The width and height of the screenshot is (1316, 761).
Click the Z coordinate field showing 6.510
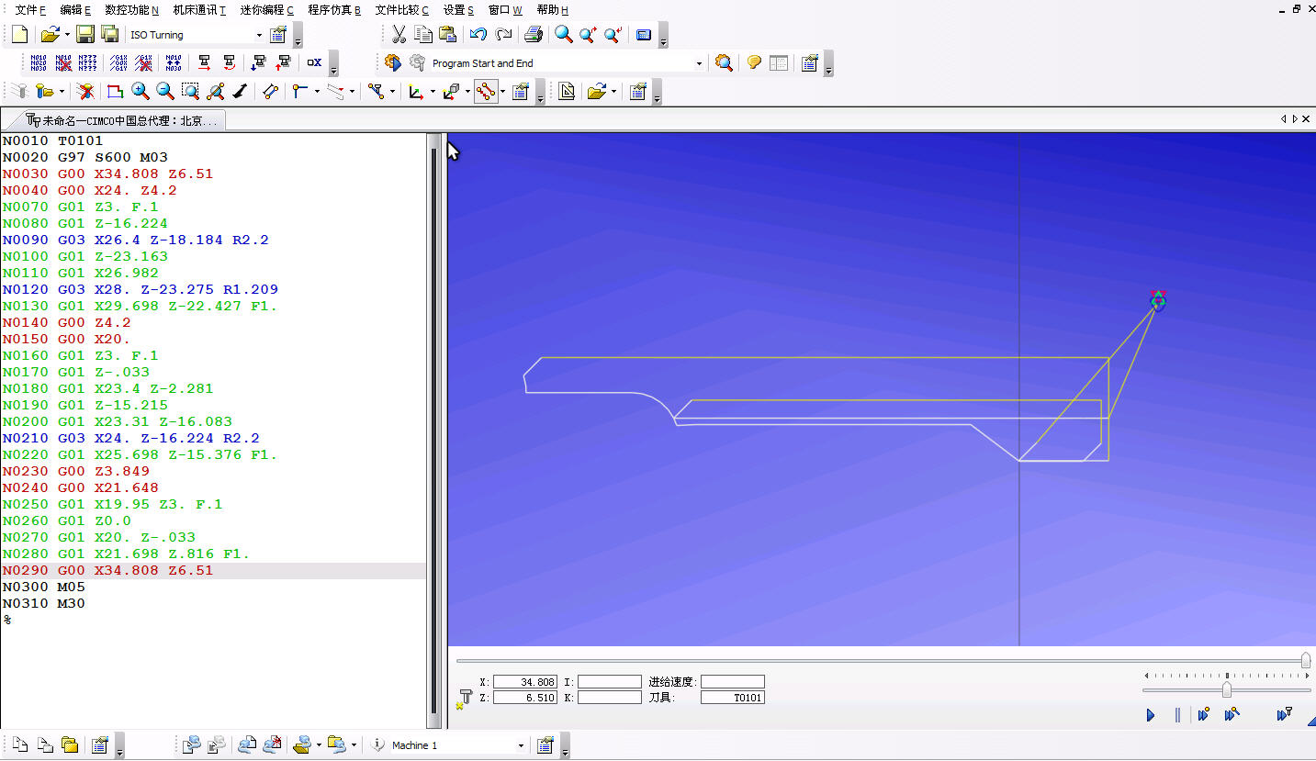point(525,698)
